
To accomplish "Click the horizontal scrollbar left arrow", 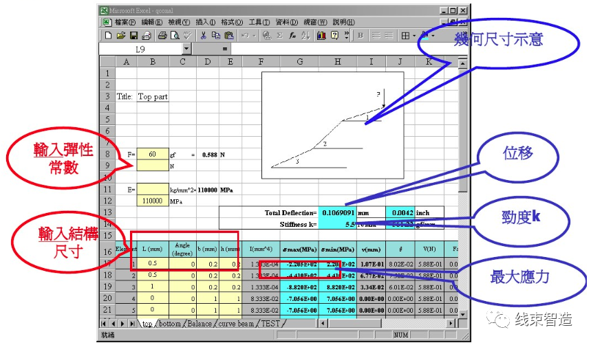I will click(323, 324).
